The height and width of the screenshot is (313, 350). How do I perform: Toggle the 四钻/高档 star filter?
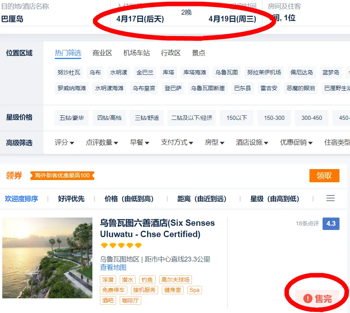pos(109,118)
